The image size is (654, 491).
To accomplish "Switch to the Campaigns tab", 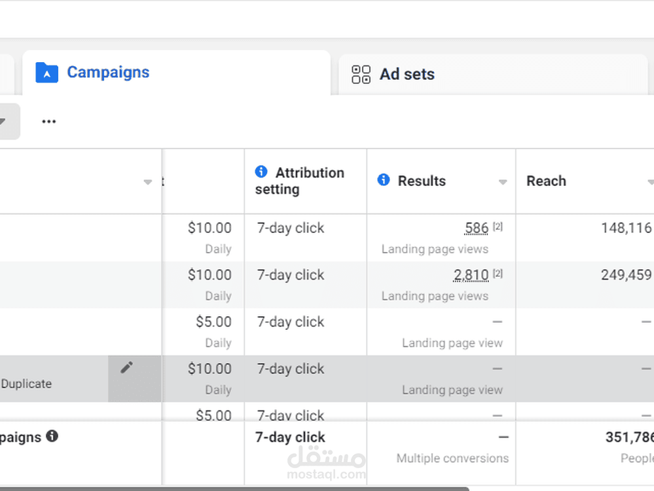I will click(108, 73).
